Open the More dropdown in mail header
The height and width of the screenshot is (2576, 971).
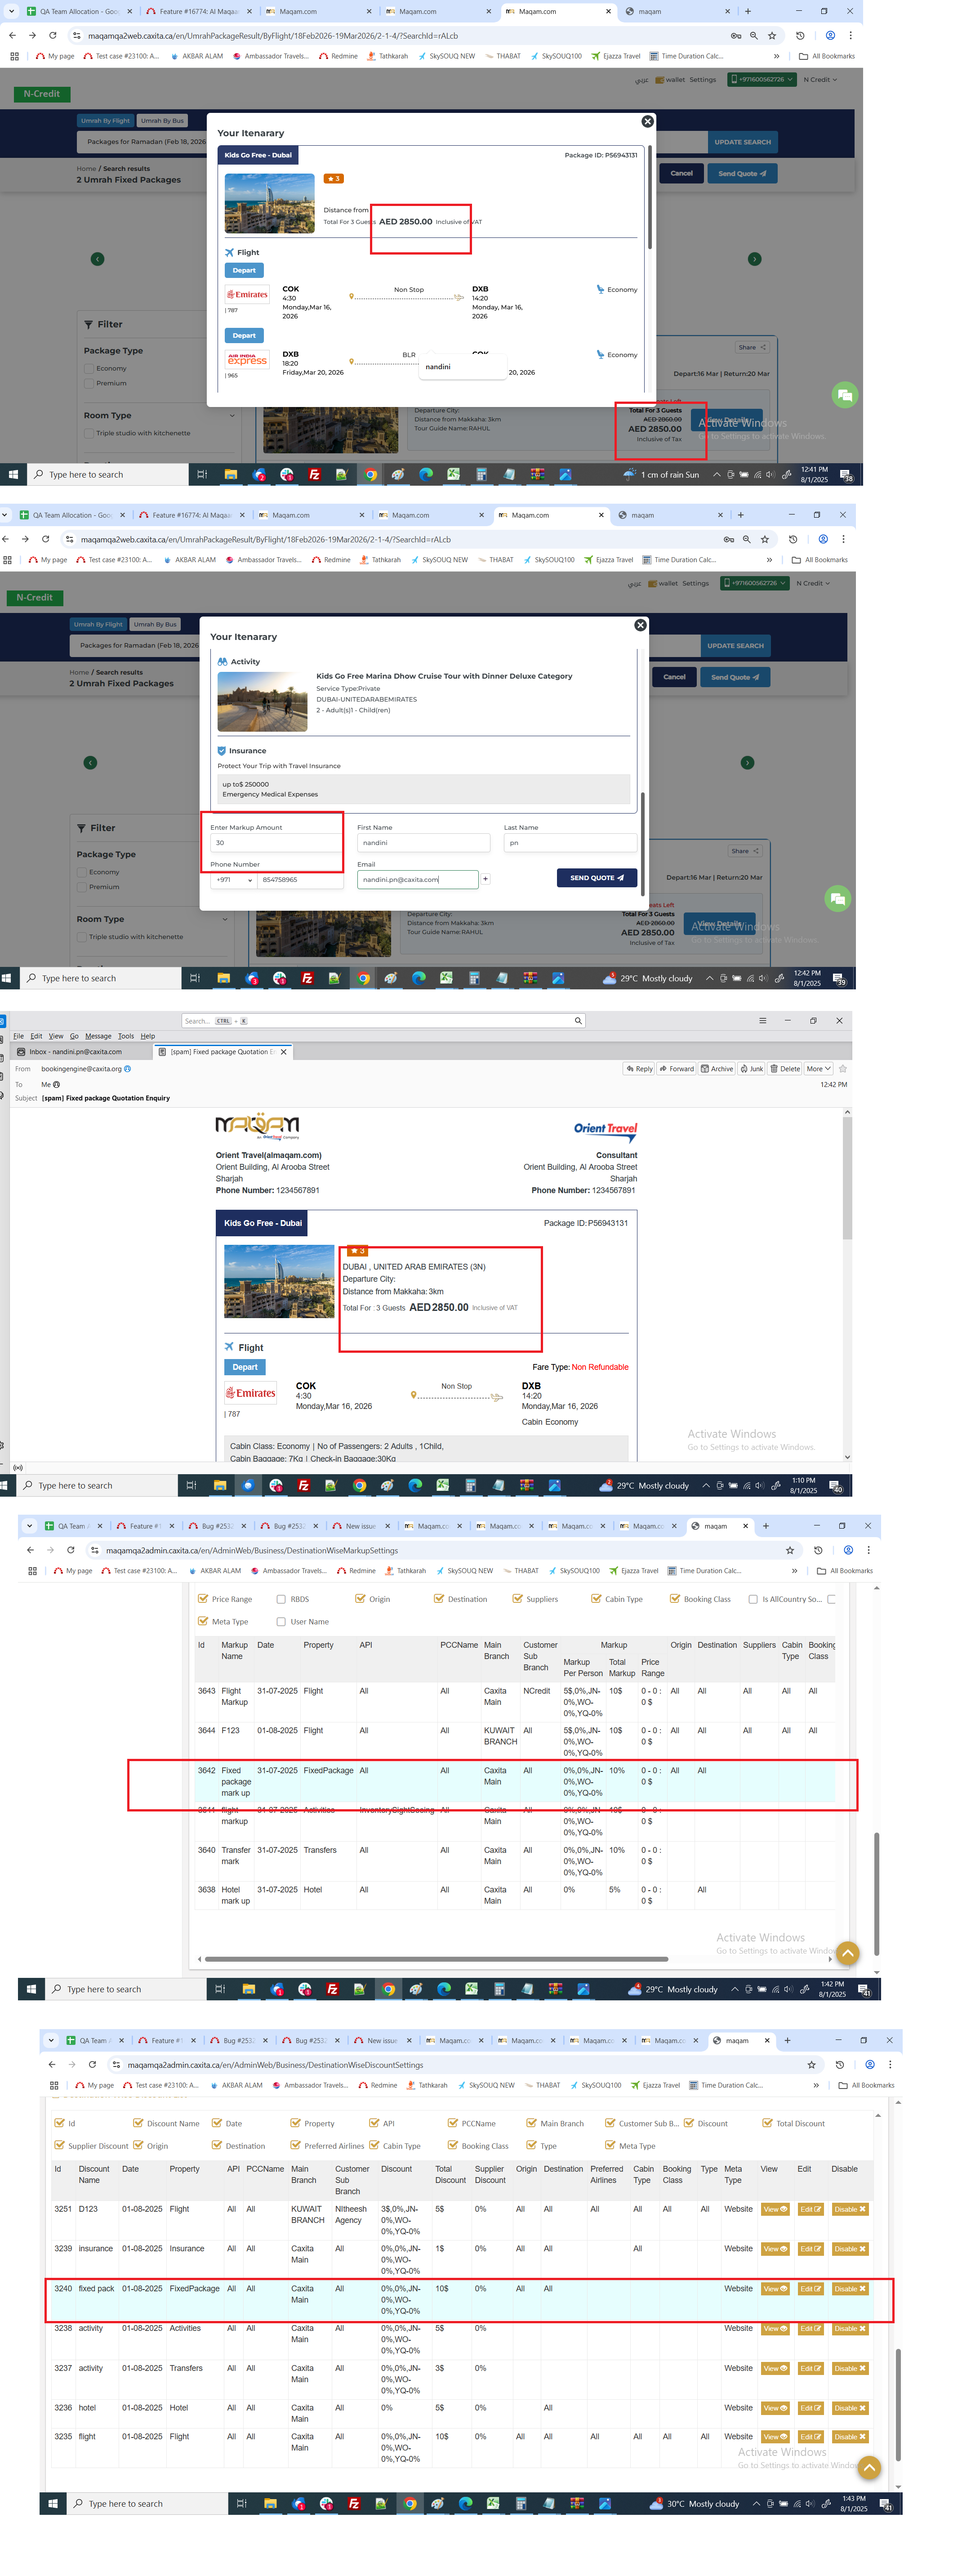coord(818,1069)
